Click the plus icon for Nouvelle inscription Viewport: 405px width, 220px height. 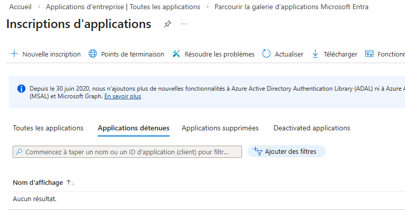tap(14, 54)
